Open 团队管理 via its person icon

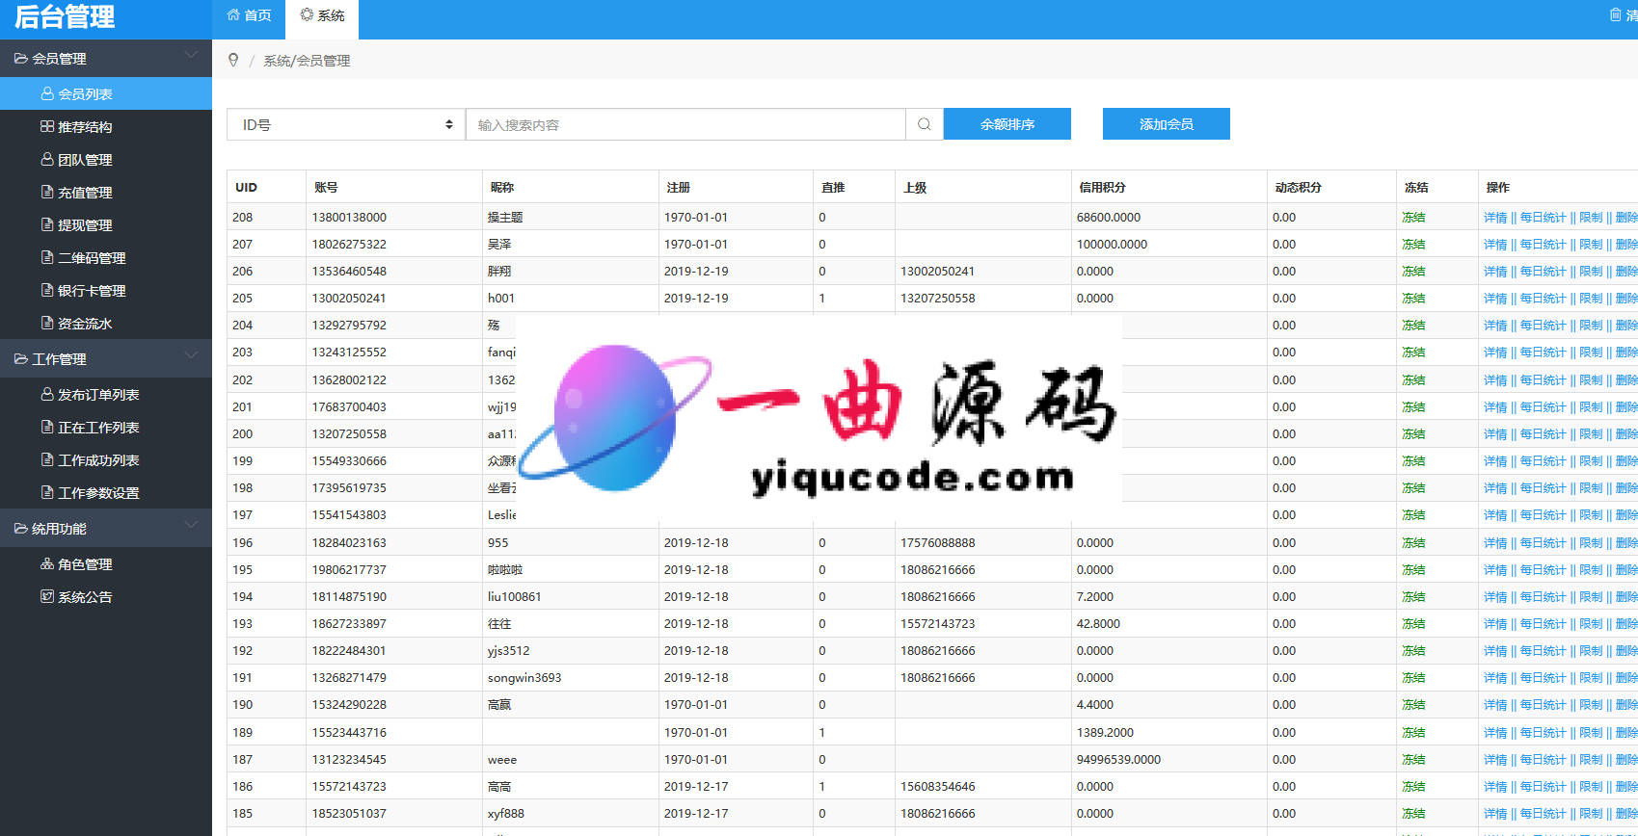tap(46, 160)
